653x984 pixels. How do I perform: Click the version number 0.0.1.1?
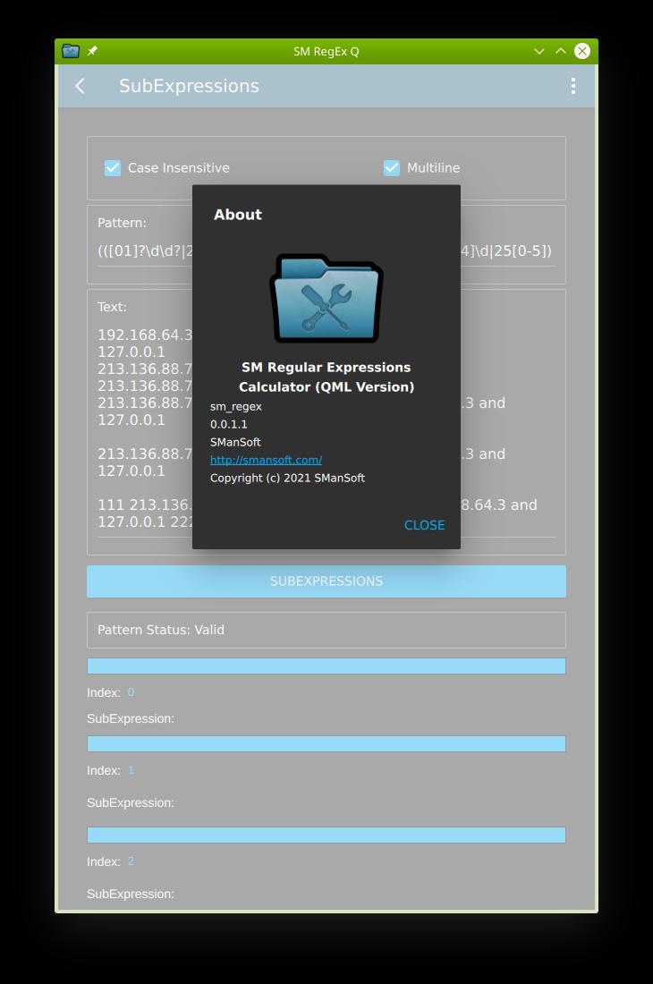pyautogui.click(x=228, y=424)
